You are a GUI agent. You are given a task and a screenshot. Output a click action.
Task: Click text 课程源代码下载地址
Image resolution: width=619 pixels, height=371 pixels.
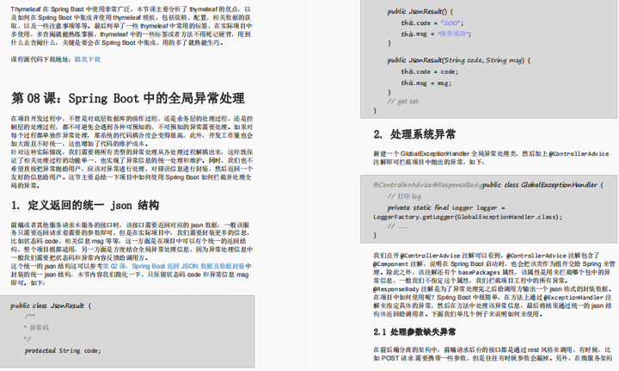click(x=40, y=59)
